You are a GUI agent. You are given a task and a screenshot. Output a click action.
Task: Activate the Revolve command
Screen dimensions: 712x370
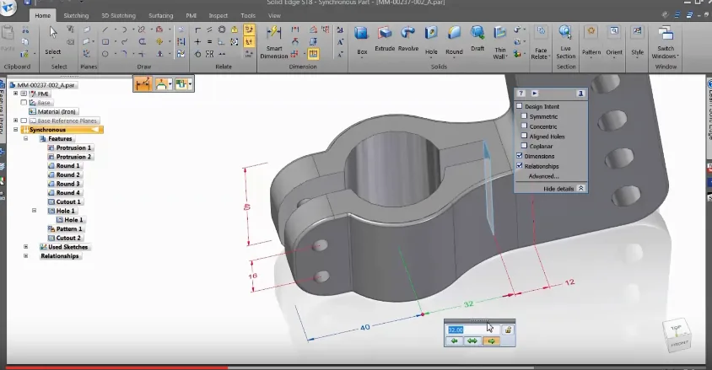pos(407,39)
